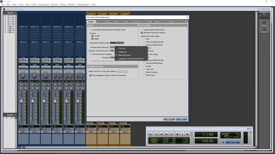Record-enable the Audio 1 track
This screenshot has height=154, width=275.
pos(26,85)
